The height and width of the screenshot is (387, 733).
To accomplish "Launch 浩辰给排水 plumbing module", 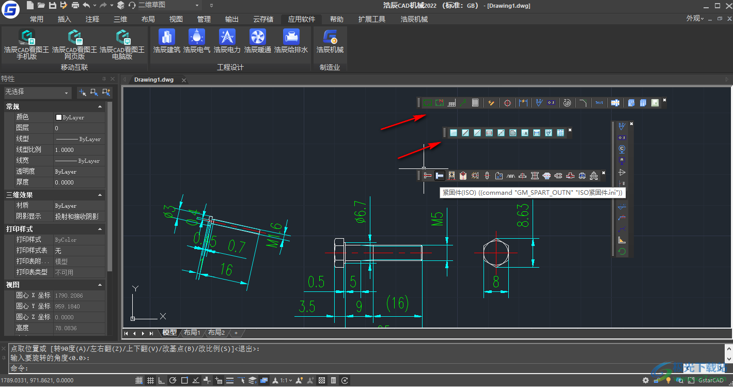I will coord(291,41).
